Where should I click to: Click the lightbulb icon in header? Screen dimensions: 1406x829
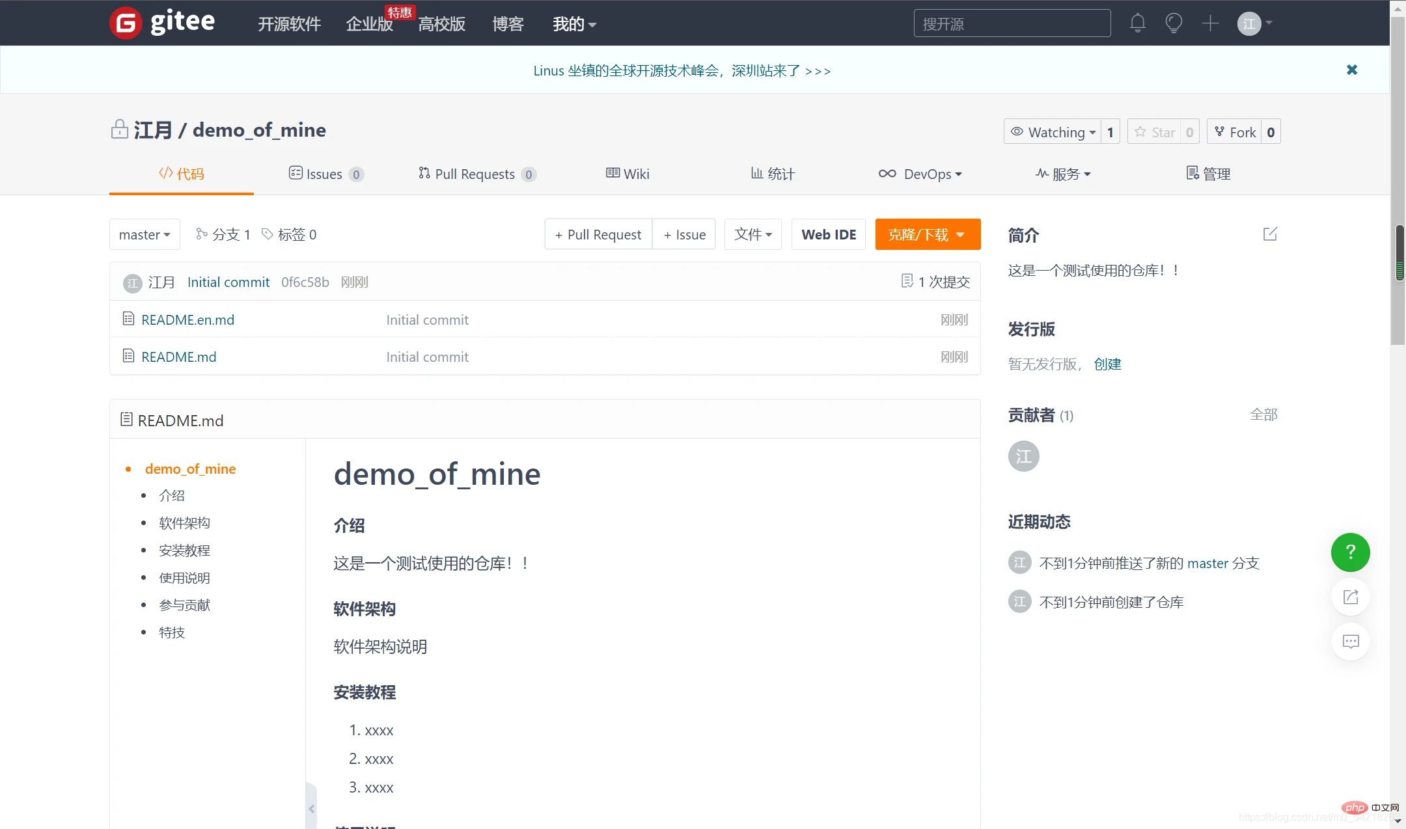1174,23
